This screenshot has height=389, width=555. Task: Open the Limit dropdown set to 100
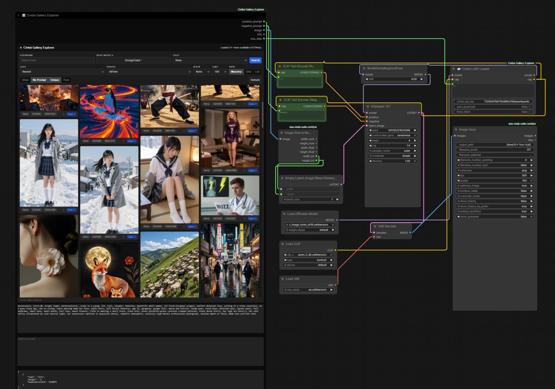click(219, 72)
